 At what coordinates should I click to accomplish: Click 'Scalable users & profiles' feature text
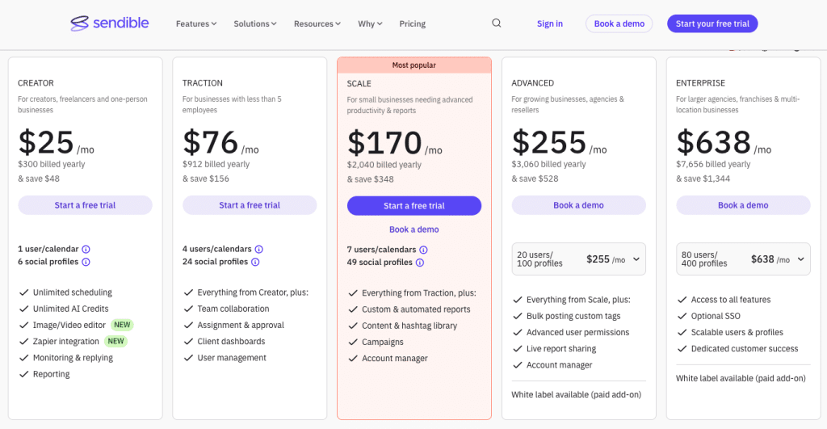pyautogui.click(x=737, y=332)
